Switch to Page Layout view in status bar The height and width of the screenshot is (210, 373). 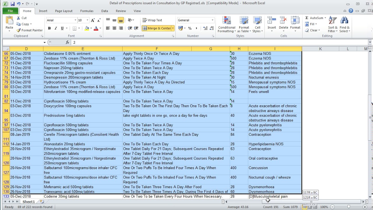point(310,207)
